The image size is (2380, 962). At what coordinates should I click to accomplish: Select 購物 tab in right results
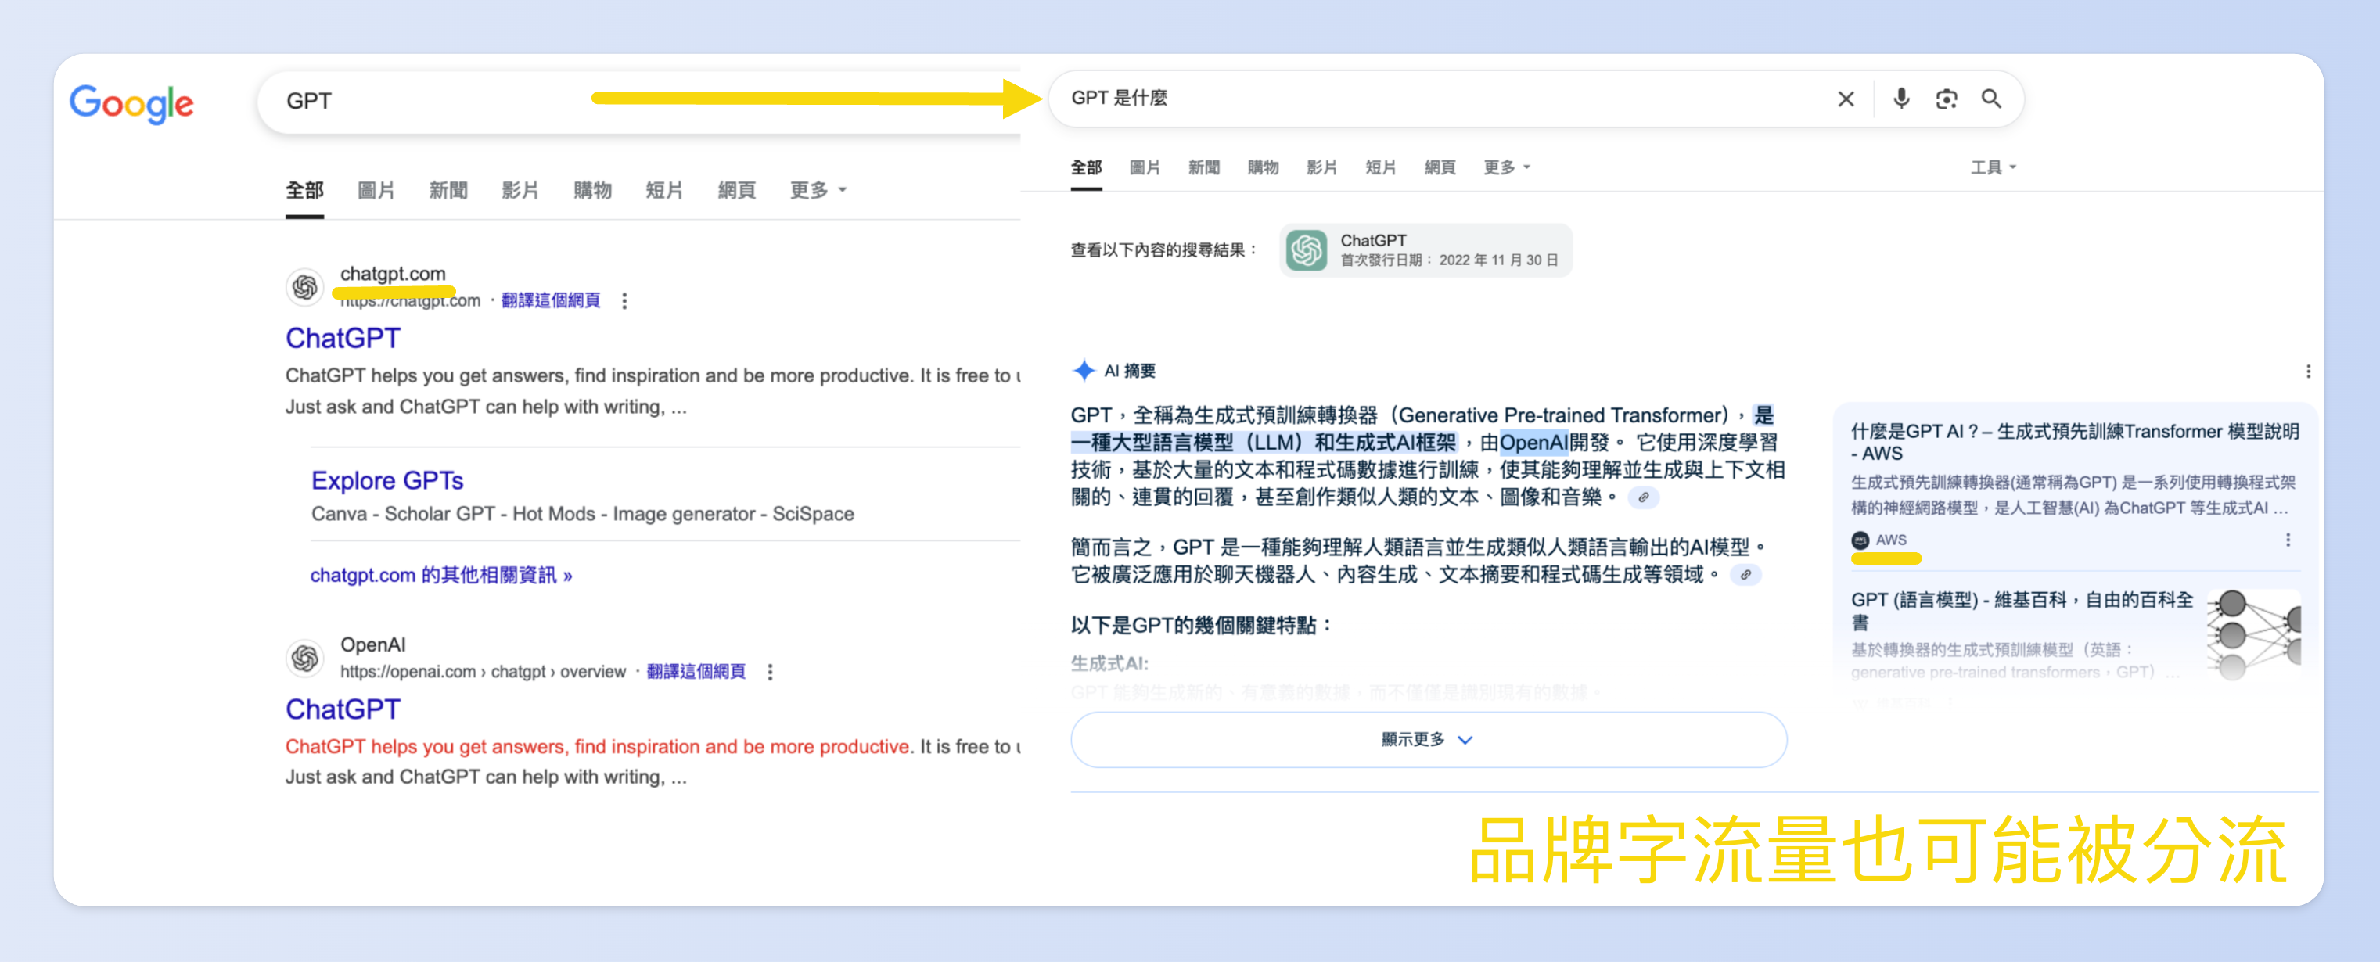click(x=1263, y=167)
